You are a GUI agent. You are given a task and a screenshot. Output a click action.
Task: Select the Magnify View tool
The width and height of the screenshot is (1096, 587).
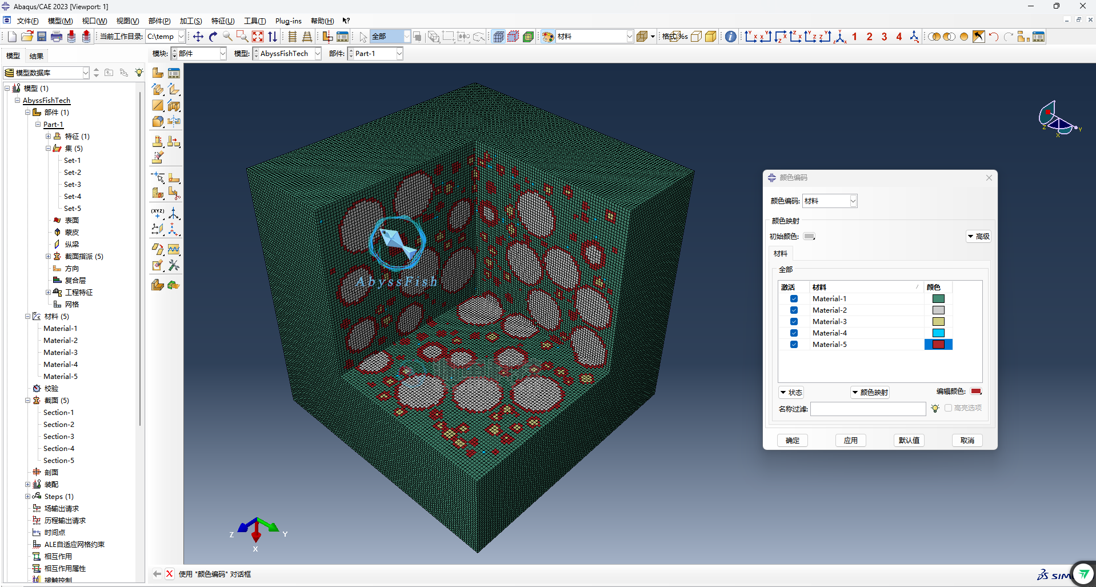pyautogui.click(x=228, y=37)
